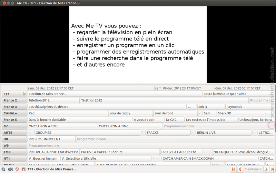This screenshot has width=276, height=173.
Task: Switch to ARTE channel
Action: pos(14,133)
